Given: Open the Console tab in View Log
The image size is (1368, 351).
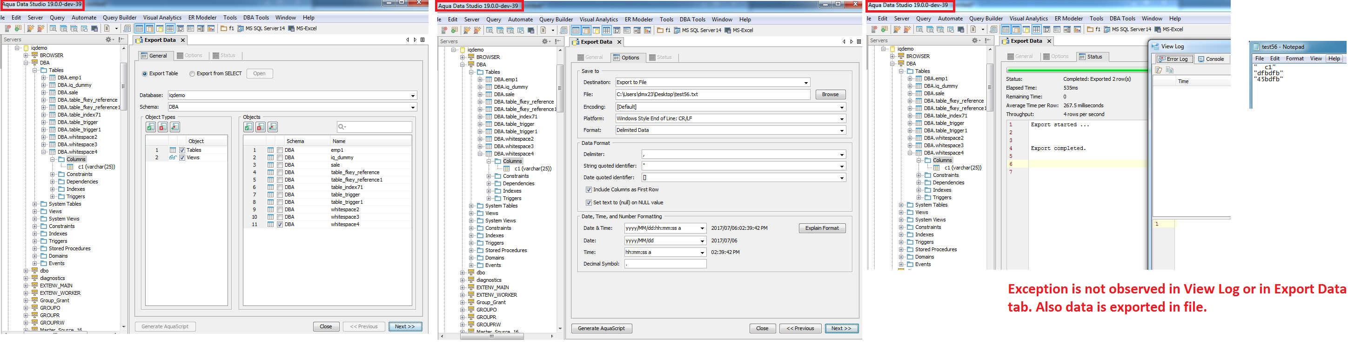Looking at the screenshot, I should 1211,59.
